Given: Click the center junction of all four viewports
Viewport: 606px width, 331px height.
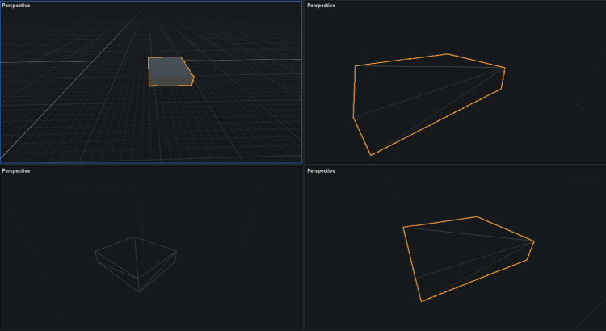Looking at the screenshot, I should [x=303, y=165].
